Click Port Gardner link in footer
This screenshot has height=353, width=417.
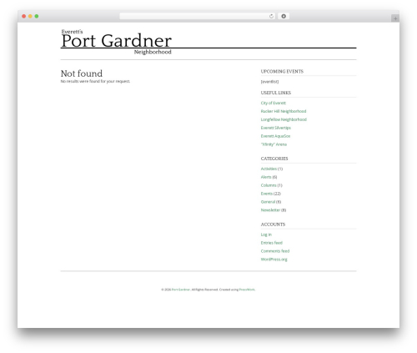click(x=181, y=290)
